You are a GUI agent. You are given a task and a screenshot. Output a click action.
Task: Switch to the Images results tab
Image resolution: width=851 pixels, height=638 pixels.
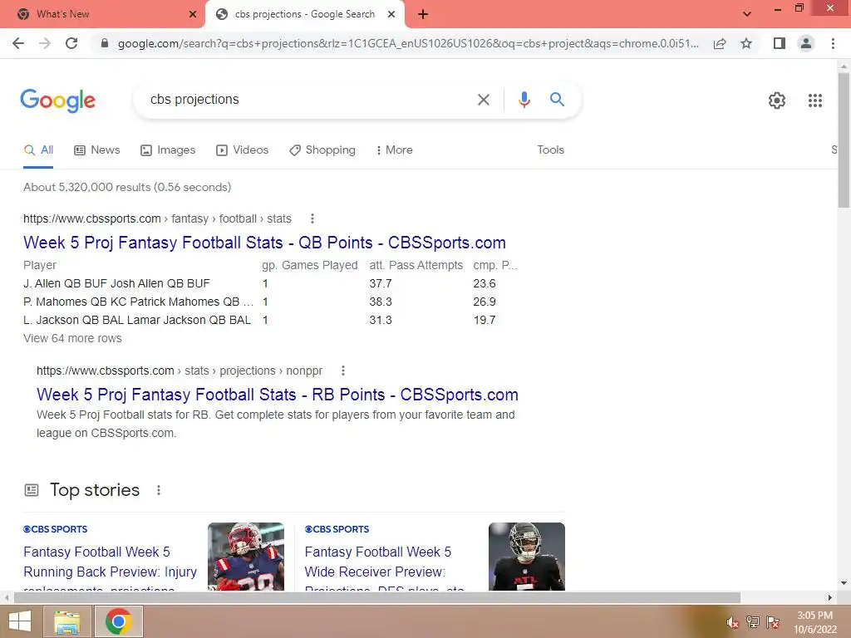tap(168, 150)
